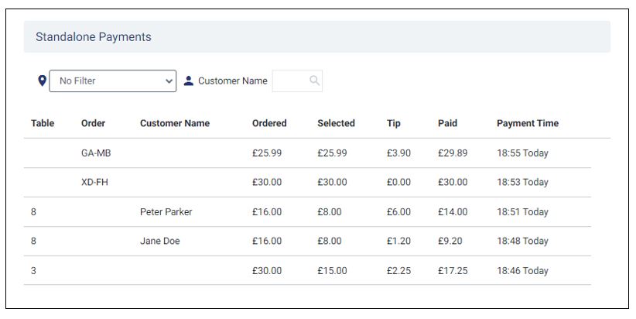636x319 pixels.
Task: Click the £9.20 paid amount
Action: tap(450, 241)
